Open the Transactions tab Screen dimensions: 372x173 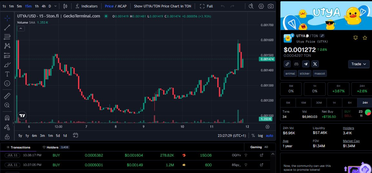pos(18,147)
